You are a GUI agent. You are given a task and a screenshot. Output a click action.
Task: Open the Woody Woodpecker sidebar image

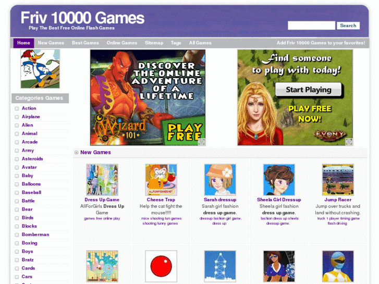(x=40, y=69)
